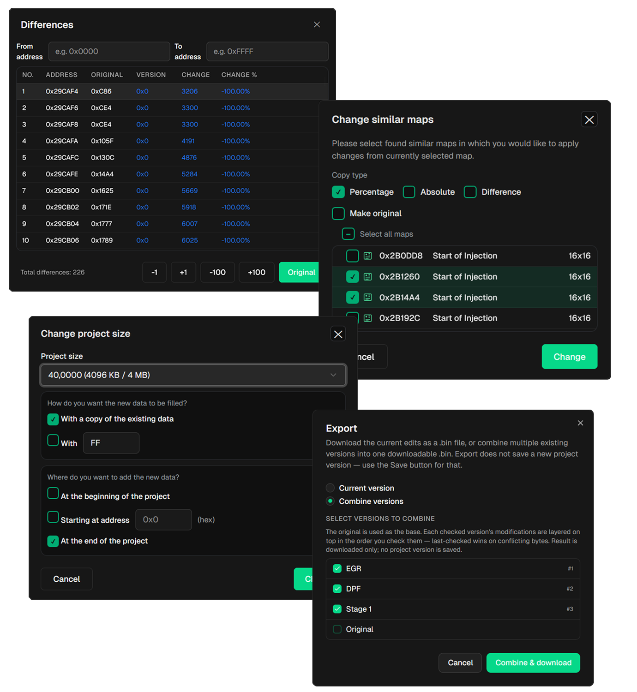The width and height of the screenshot is (637, 692).
Task: Check the Original version
Action: click(x=337, y=629)
